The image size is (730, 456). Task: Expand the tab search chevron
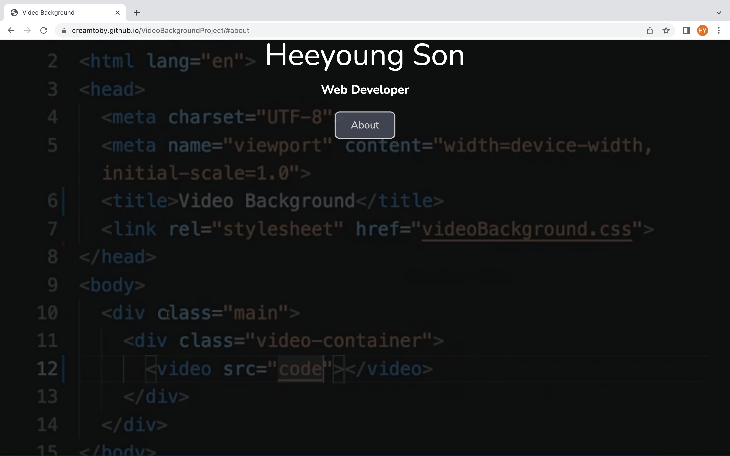(719, 13)
